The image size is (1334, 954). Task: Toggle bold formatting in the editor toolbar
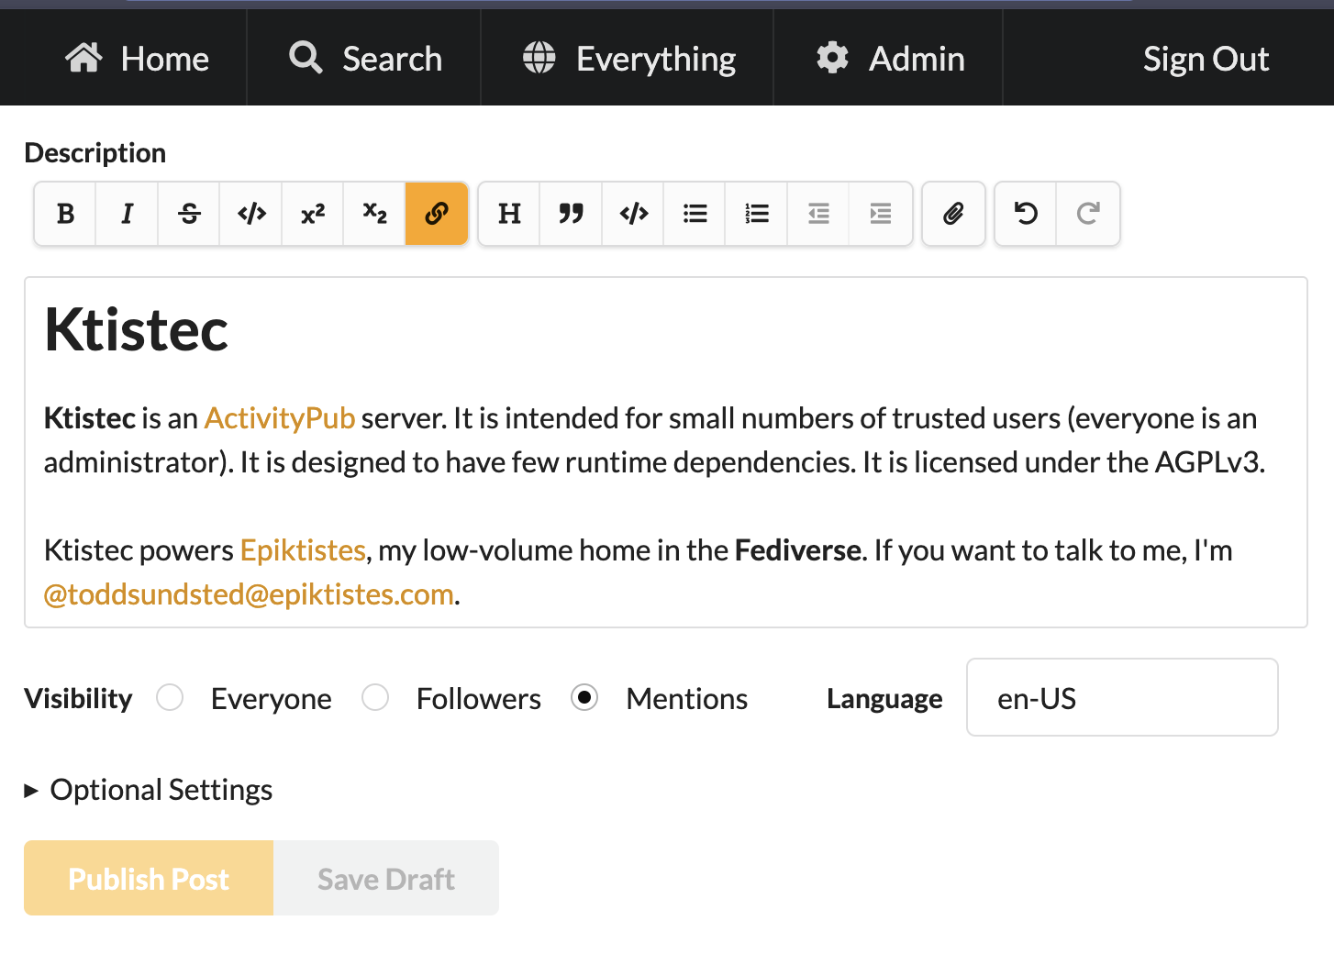(65, 214)
